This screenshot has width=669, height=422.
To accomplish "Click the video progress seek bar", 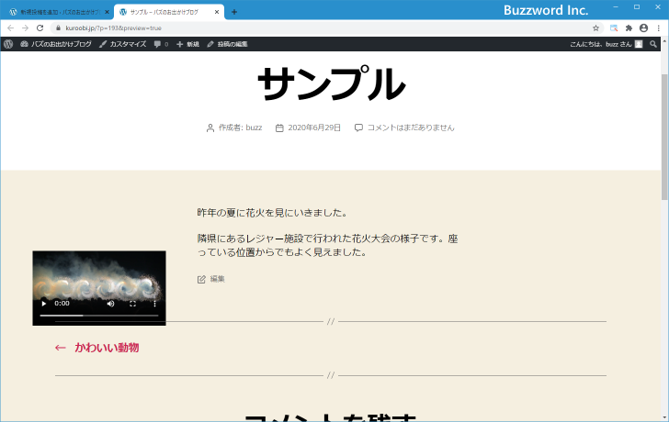I will click(99, 316).
